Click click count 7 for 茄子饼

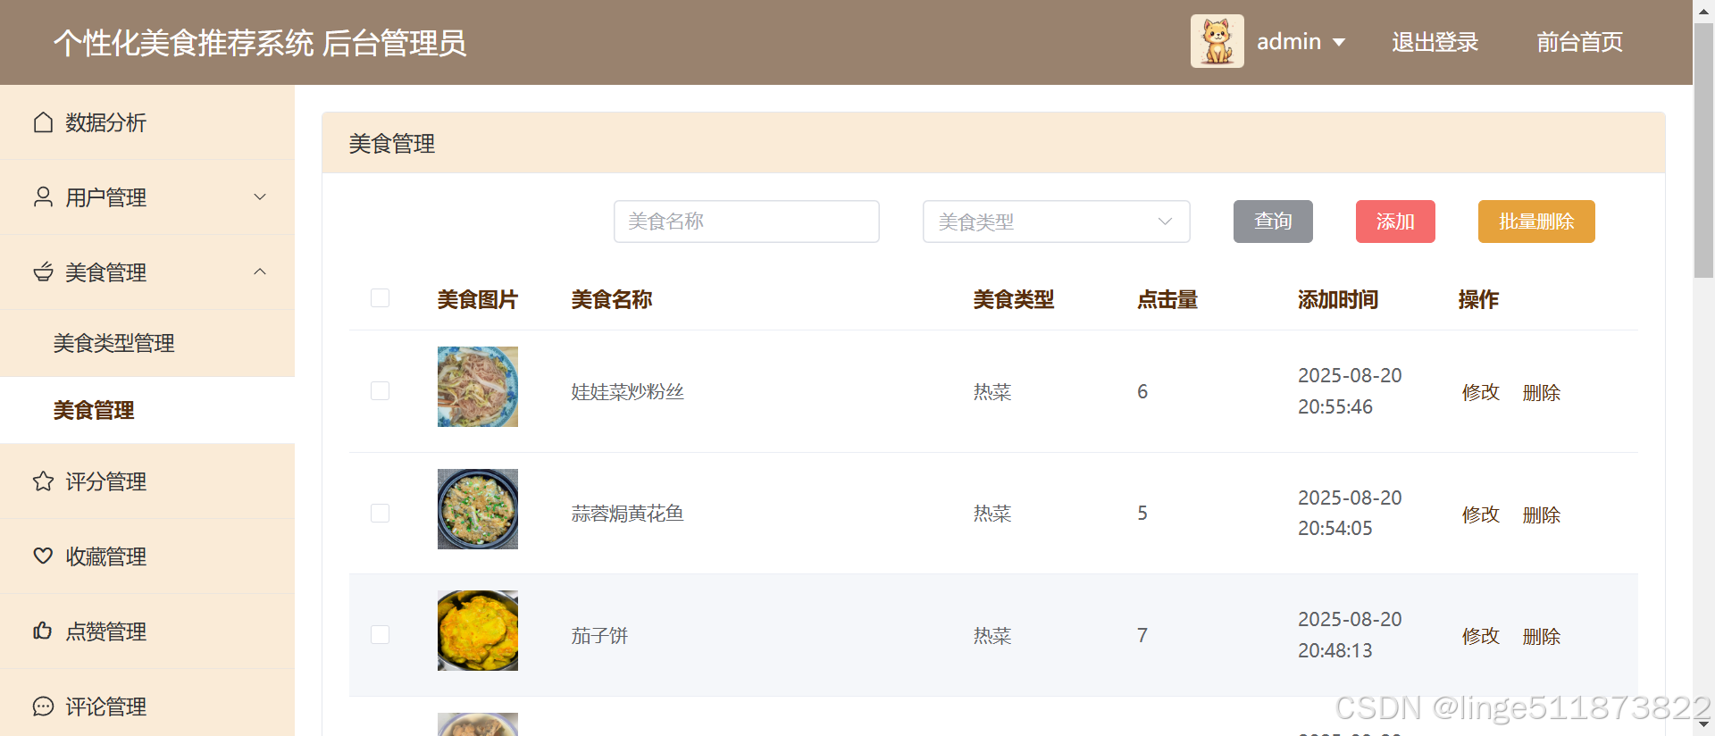(1142, 635)
